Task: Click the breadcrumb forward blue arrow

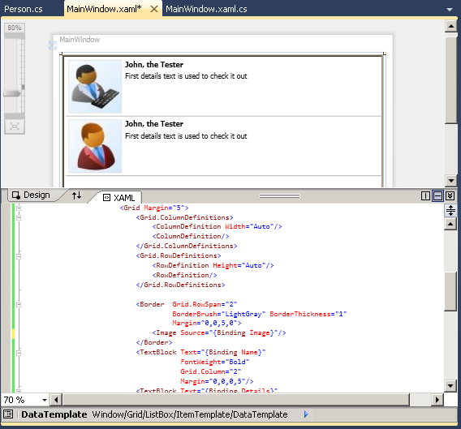Action: [x=306, y=414]
